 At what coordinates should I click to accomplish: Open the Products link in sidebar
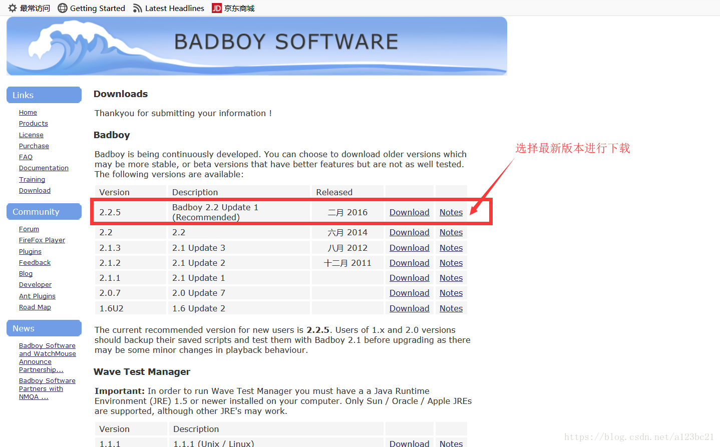pos(34,124)
